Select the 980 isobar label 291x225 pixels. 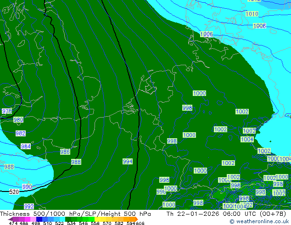click(x=18, y=120)
